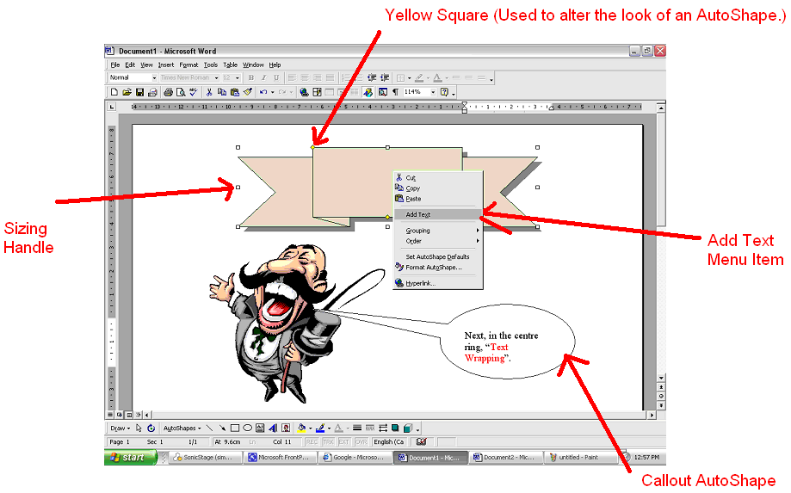Image resolution: width=791 pixels, height=493 pixels.
Task: Open the Draw dropdown menu
Action: [120, 428]
